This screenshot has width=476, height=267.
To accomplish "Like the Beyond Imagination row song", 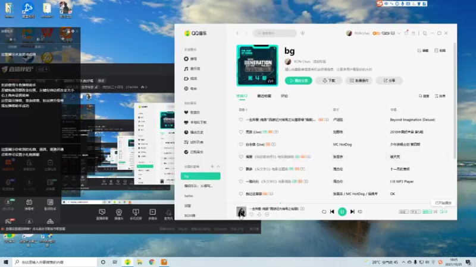I will pos(241,120).
